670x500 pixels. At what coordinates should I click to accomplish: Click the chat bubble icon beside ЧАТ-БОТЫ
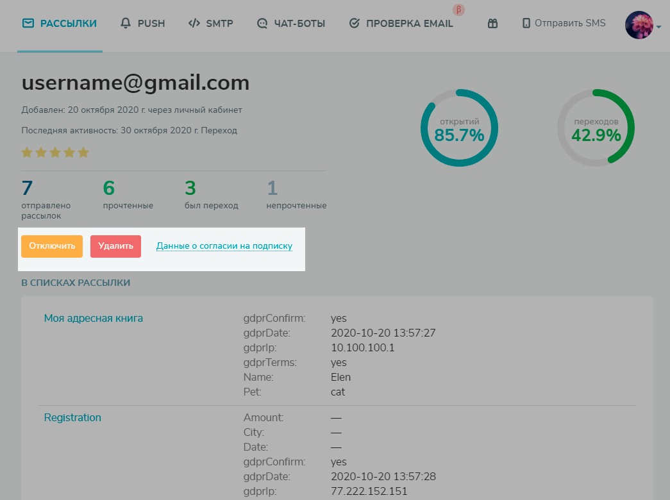[262, 24]
